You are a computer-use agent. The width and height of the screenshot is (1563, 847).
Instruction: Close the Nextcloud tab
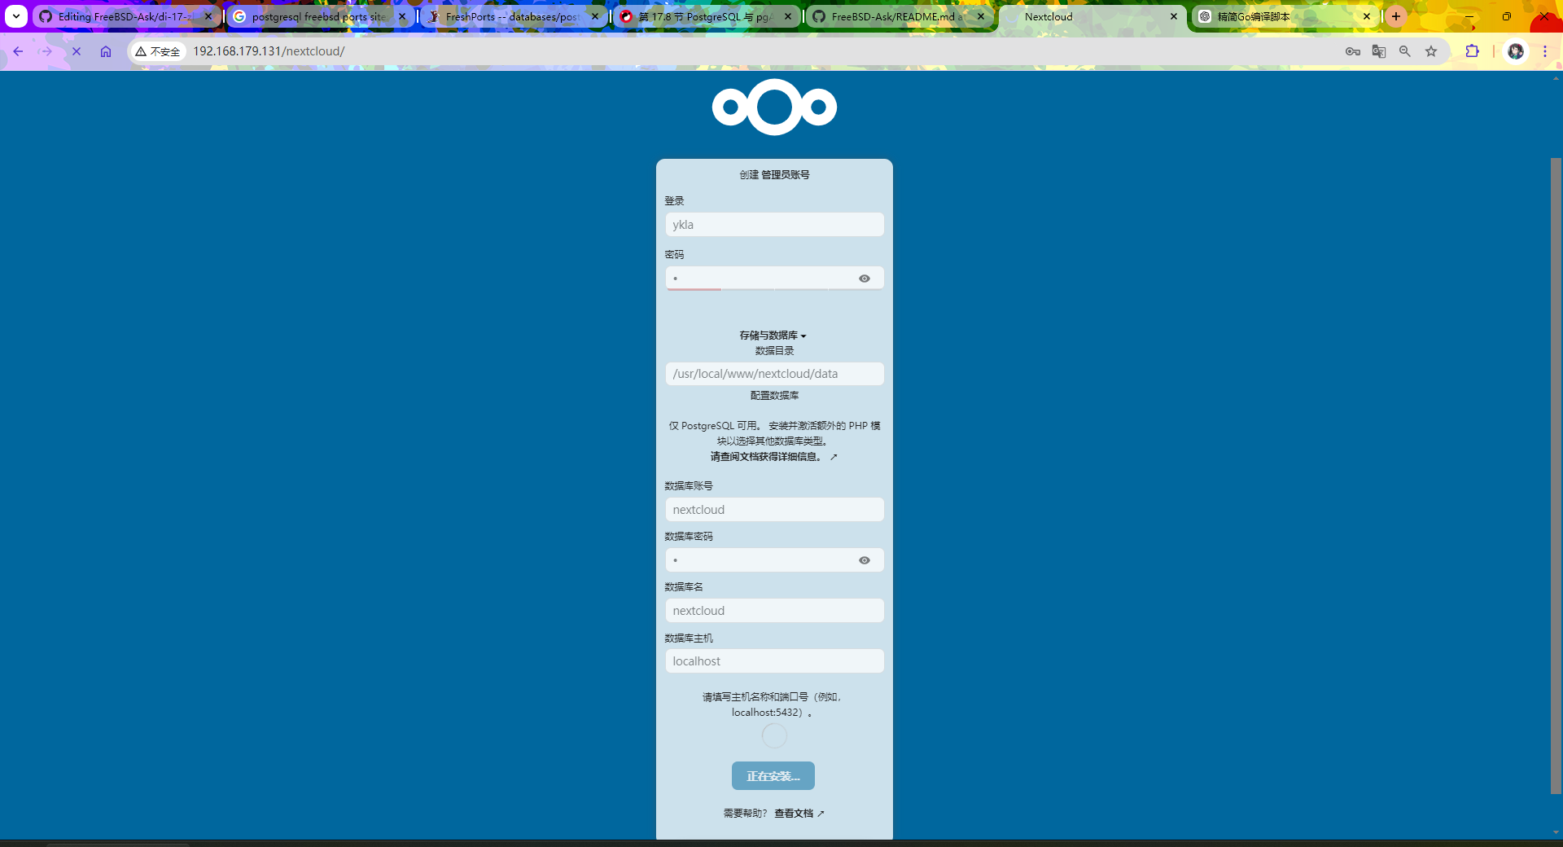(x=1174, y=16)
